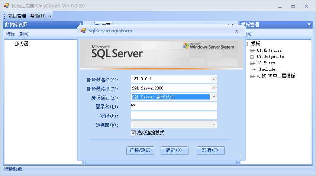The image size is (316, 176).
Task: Open the toolbar overflow arrow next to 帮助
Action: [50, 16]
